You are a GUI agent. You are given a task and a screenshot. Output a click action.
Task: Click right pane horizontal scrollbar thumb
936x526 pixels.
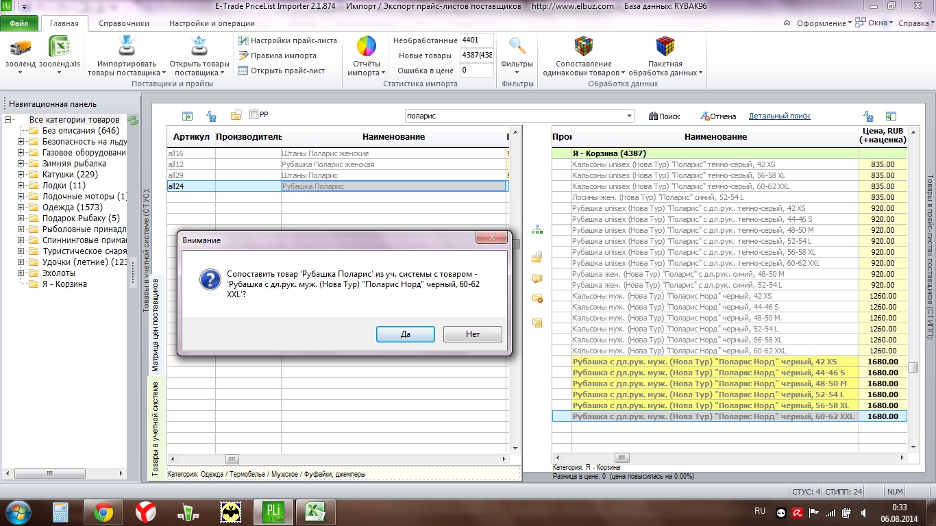coord(621,458)
